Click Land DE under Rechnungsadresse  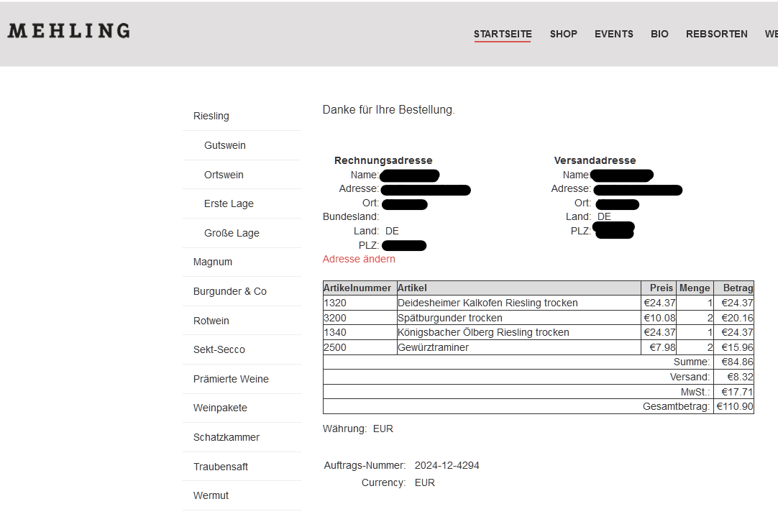(x=392, y=232)
